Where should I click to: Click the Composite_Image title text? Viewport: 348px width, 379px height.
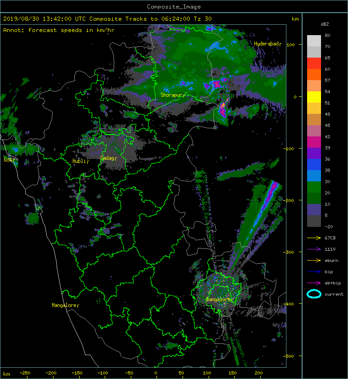(174, 7)
